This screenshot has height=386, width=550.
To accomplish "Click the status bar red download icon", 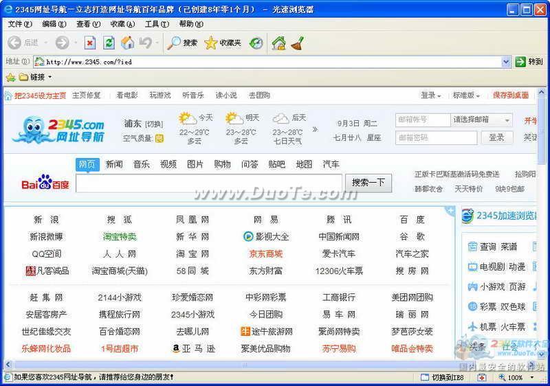I will pos(482,377).
